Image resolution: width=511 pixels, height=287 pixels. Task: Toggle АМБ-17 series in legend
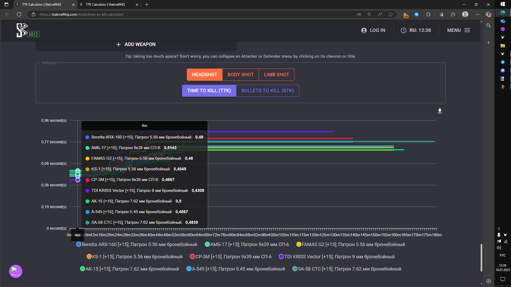pyautogui.click(x=247, y=244)
